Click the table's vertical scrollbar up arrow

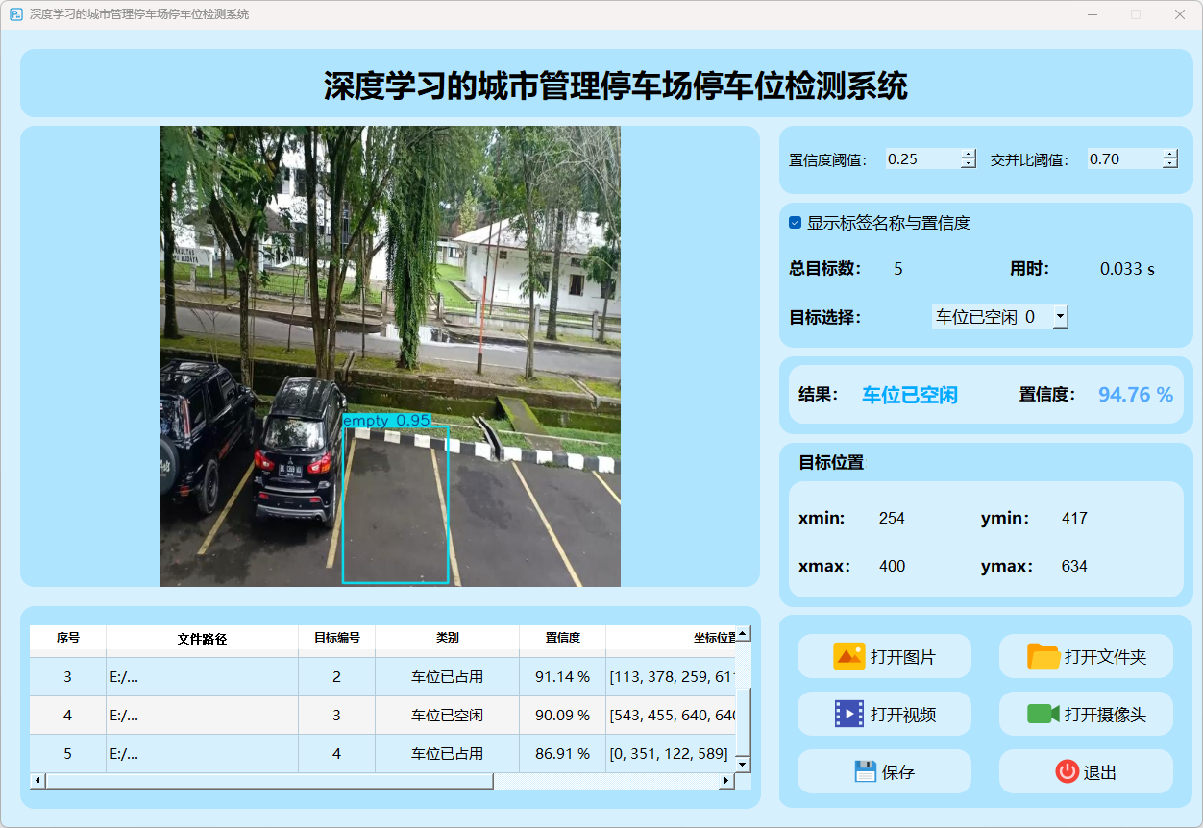click(743, 634)
